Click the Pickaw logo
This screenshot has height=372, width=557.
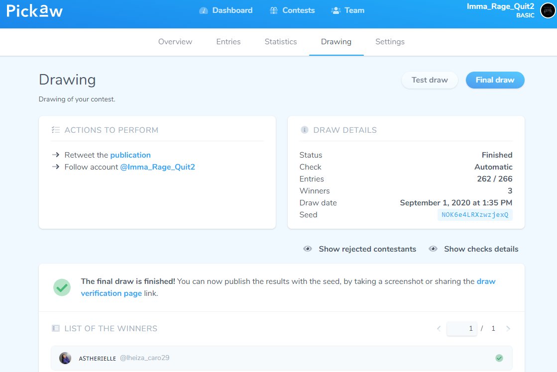34,10
